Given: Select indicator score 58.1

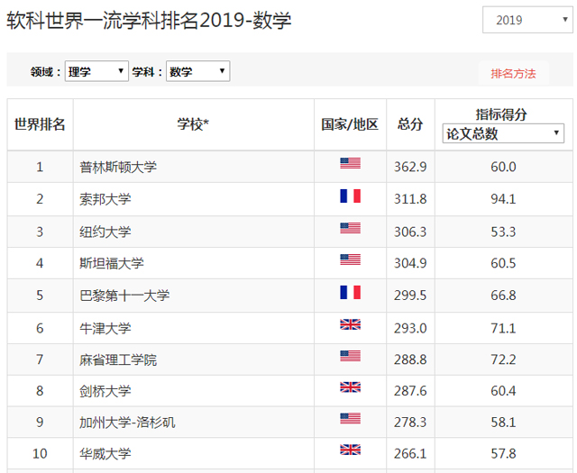Looking at the screenshot, I should pos(503,423).
